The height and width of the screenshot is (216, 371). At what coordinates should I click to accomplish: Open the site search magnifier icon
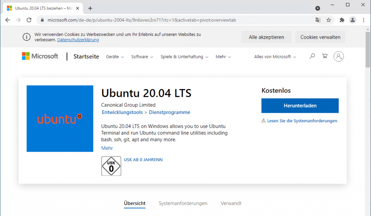[312, 56]
